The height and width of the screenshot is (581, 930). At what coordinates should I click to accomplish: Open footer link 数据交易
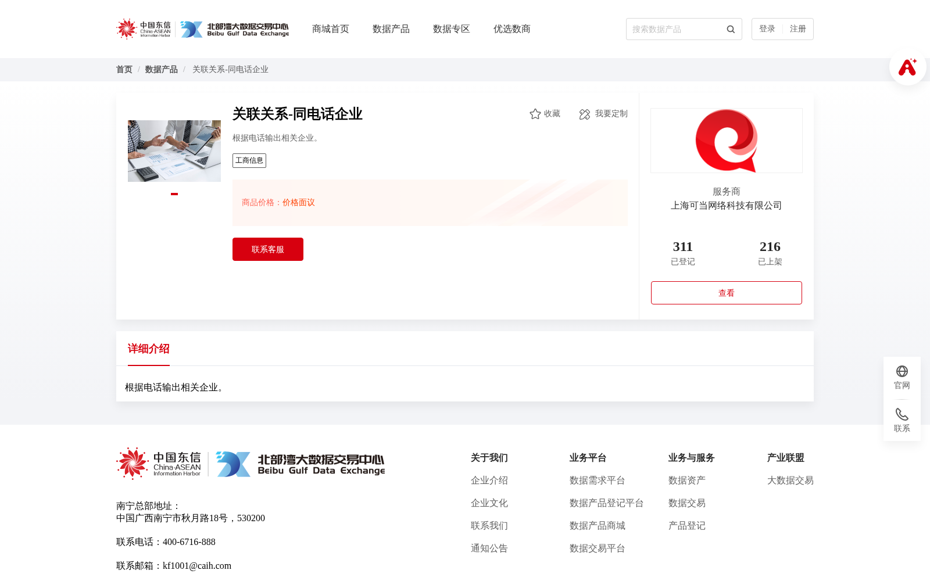(687, 503)
